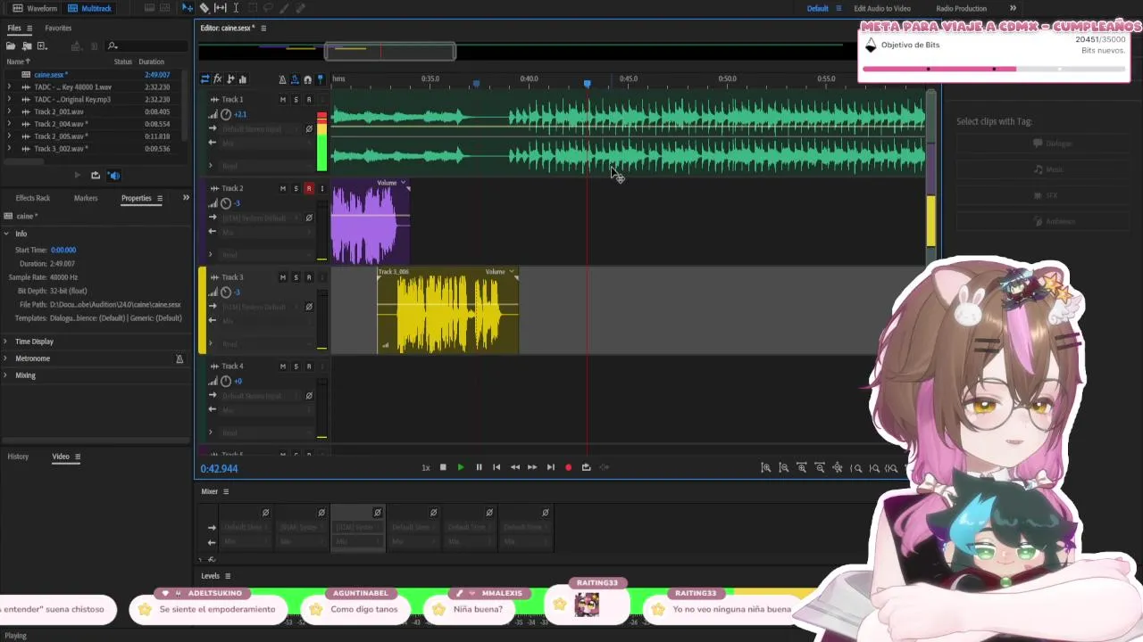
Task: Click Start Time value 0:00.000
Action: pos(63,251)
